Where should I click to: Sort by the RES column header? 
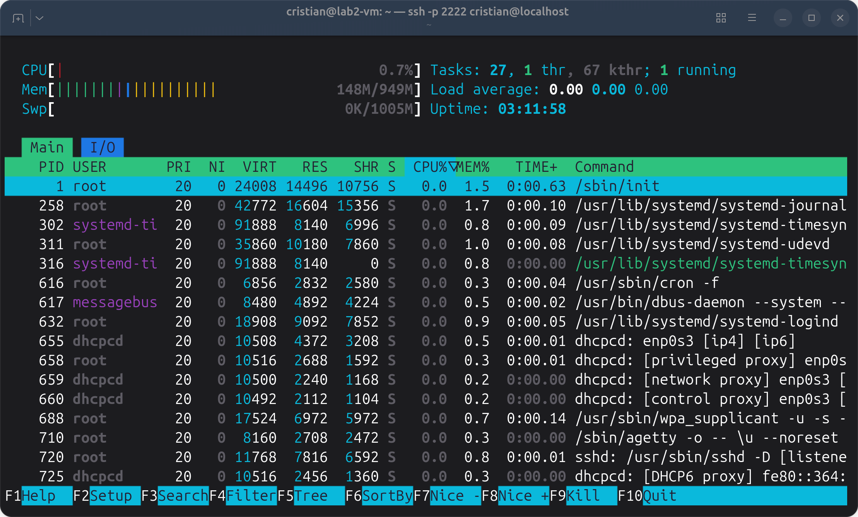click(x=315, y=167)
